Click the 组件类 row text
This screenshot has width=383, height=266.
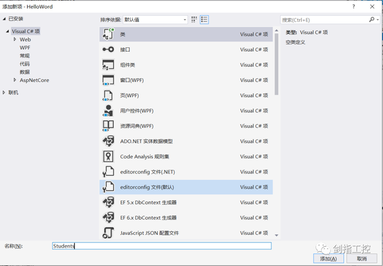point(128,65)
